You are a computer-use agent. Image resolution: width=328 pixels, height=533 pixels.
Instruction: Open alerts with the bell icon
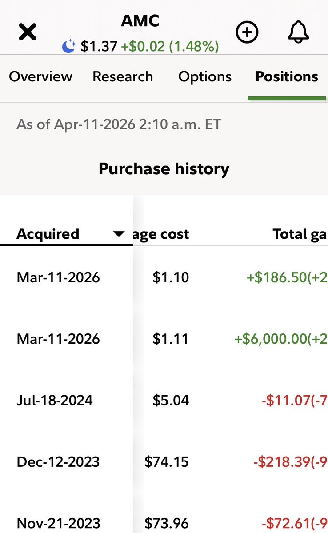click(x=299, y=32)
